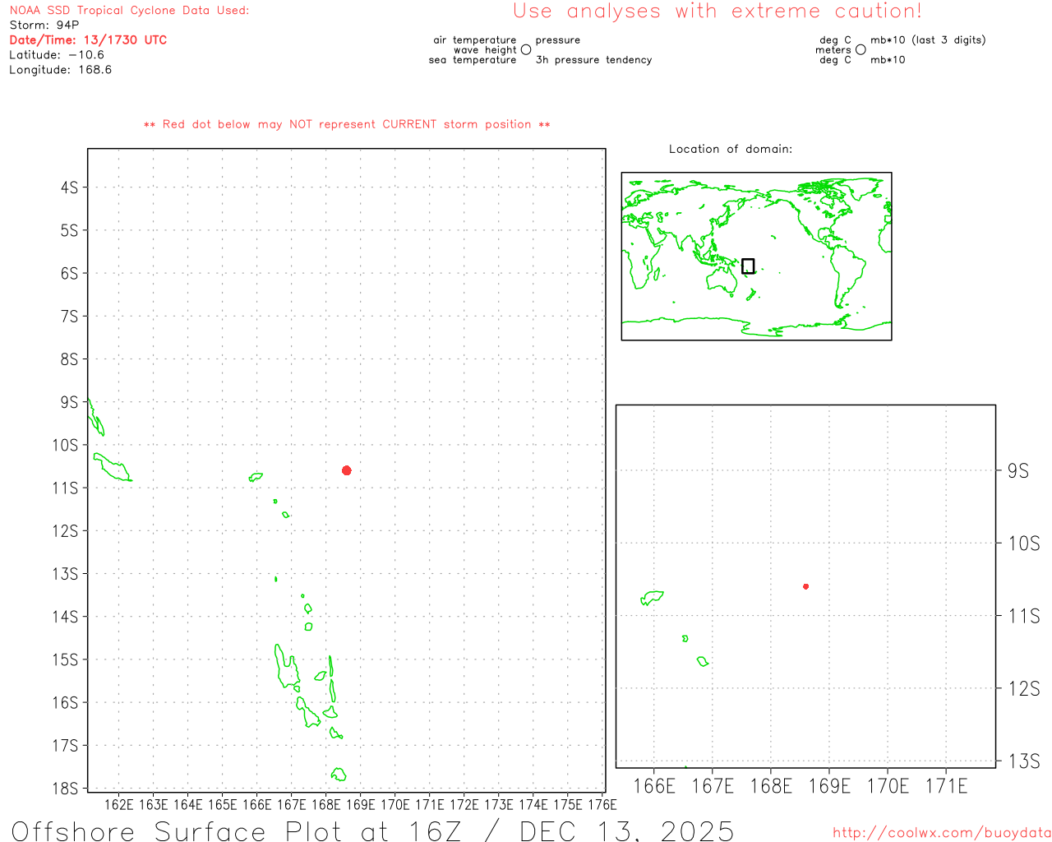The image size is (1052, 842).
Task: Click the 11S label on inset map
Action: pos(1024,616)
